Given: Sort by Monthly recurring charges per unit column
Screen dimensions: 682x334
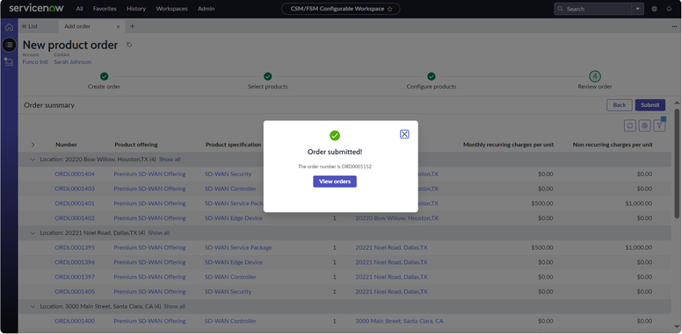Looking at the screenshot, I should click(509, 145).
